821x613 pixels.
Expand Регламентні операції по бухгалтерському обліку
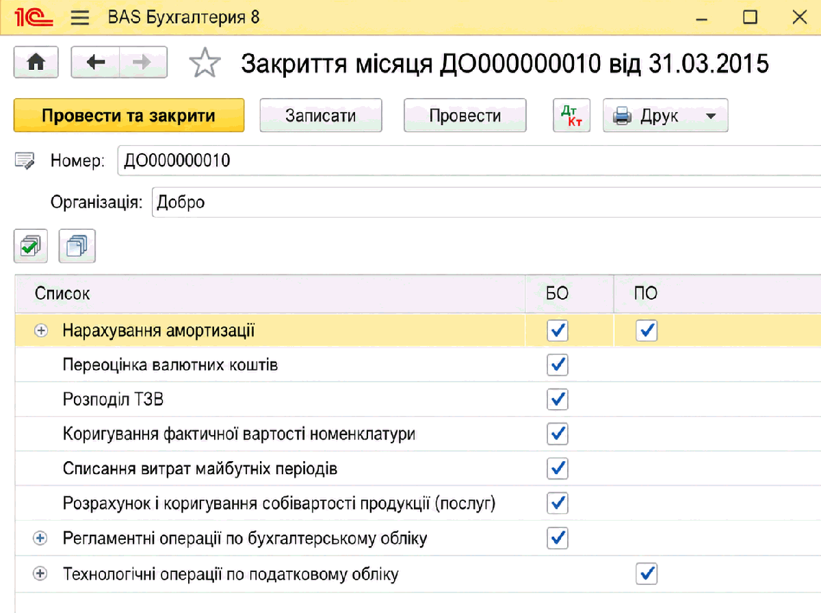click(x=41, y=538)
